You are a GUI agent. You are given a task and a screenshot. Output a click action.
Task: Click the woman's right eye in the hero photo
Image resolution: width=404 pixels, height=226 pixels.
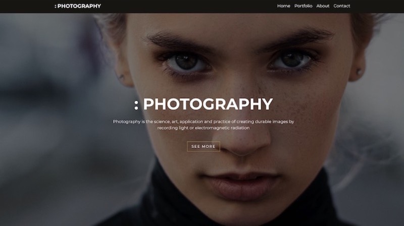tap(187, 62)
